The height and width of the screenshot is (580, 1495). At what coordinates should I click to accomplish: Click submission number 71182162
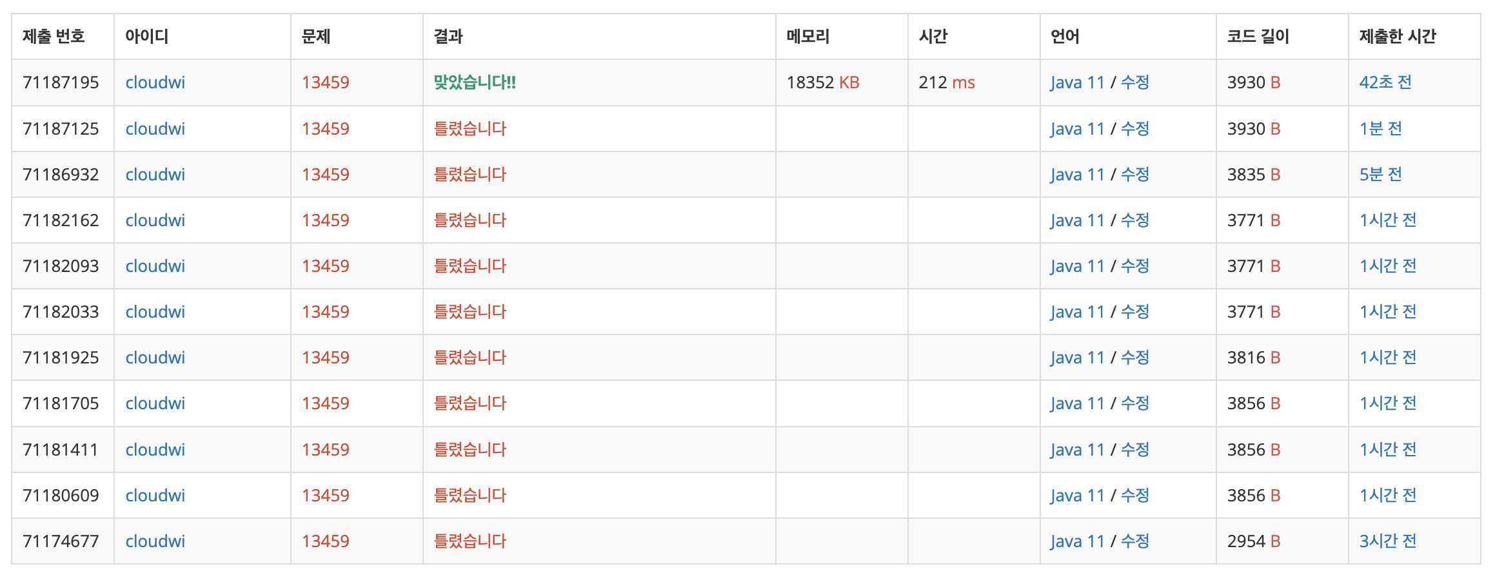tap(61, 220)
